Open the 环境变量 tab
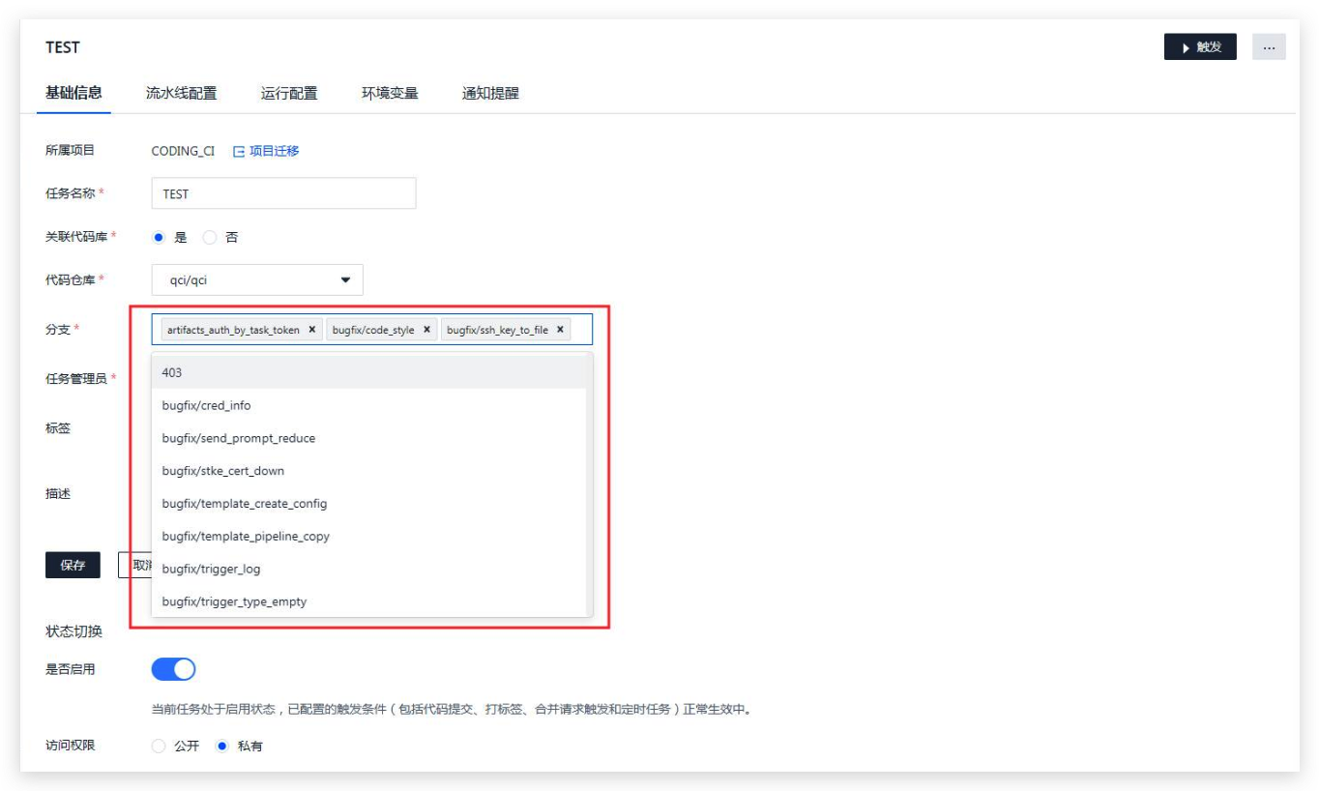This screenshot has width=1319, height=791. 390,93
